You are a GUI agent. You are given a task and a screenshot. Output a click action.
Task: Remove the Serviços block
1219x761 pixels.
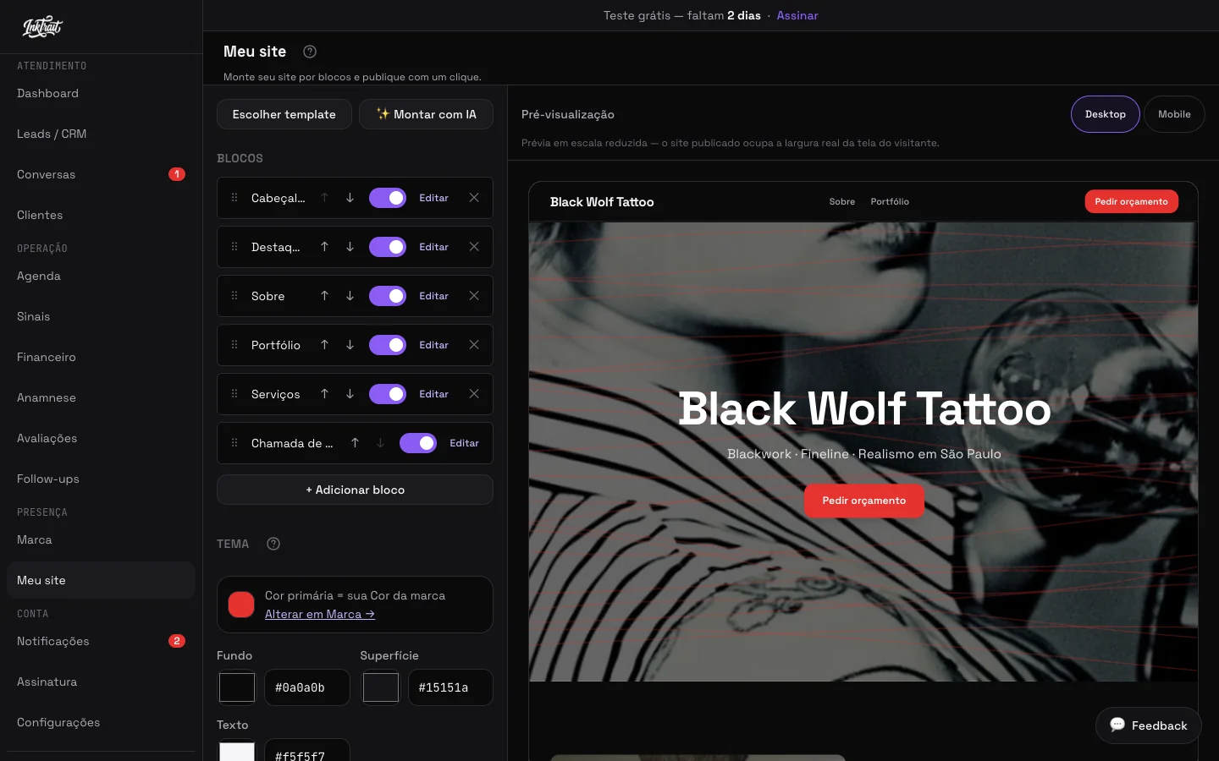click(x=474, y=394)
